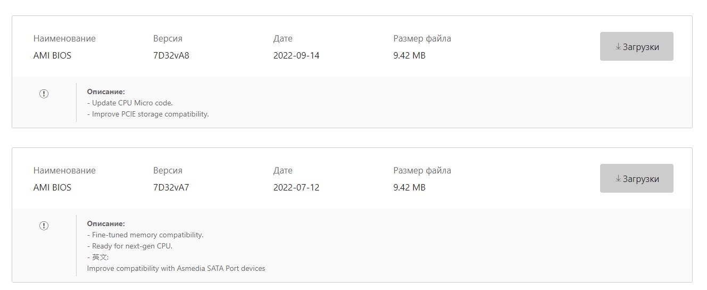Click the release date 2022-09-14
Viewport: 707px width, 290px height.
pos(296,55)
